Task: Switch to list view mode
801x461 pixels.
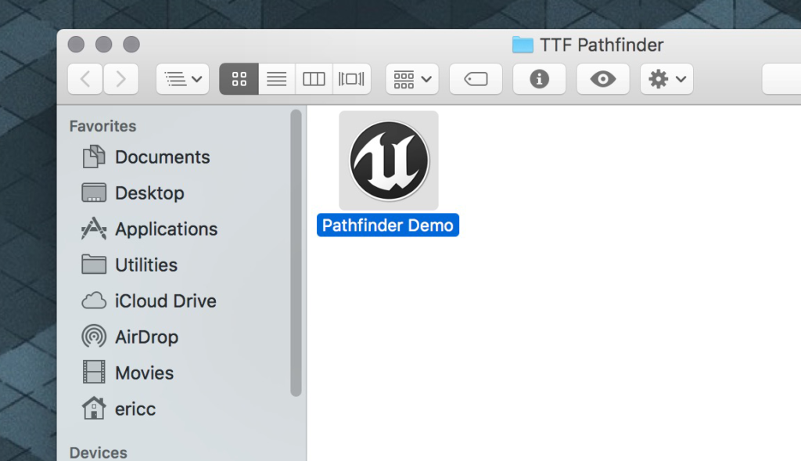Action: tap(276, 78)
